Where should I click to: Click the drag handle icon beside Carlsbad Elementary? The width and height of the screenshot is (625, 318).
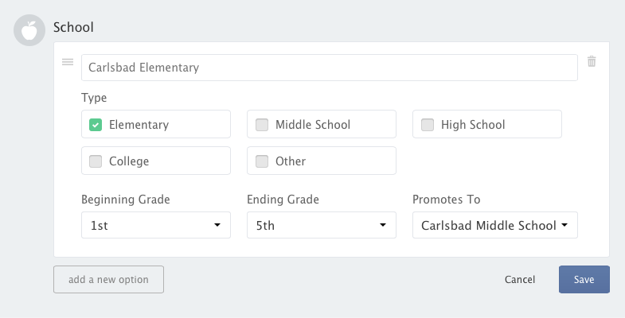click(x=68, y=62)
